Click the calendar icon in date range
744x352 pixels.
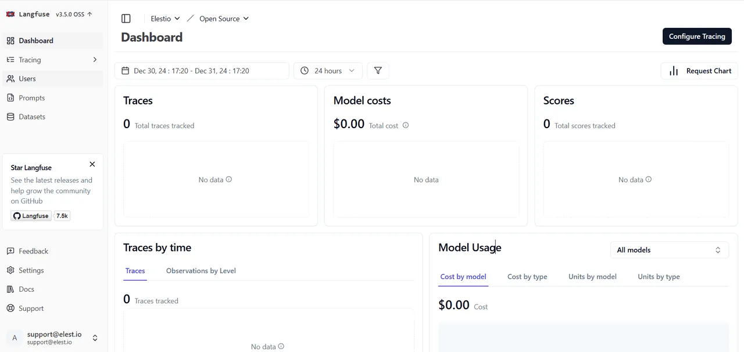pyautogui.click(x=126, y=71)
